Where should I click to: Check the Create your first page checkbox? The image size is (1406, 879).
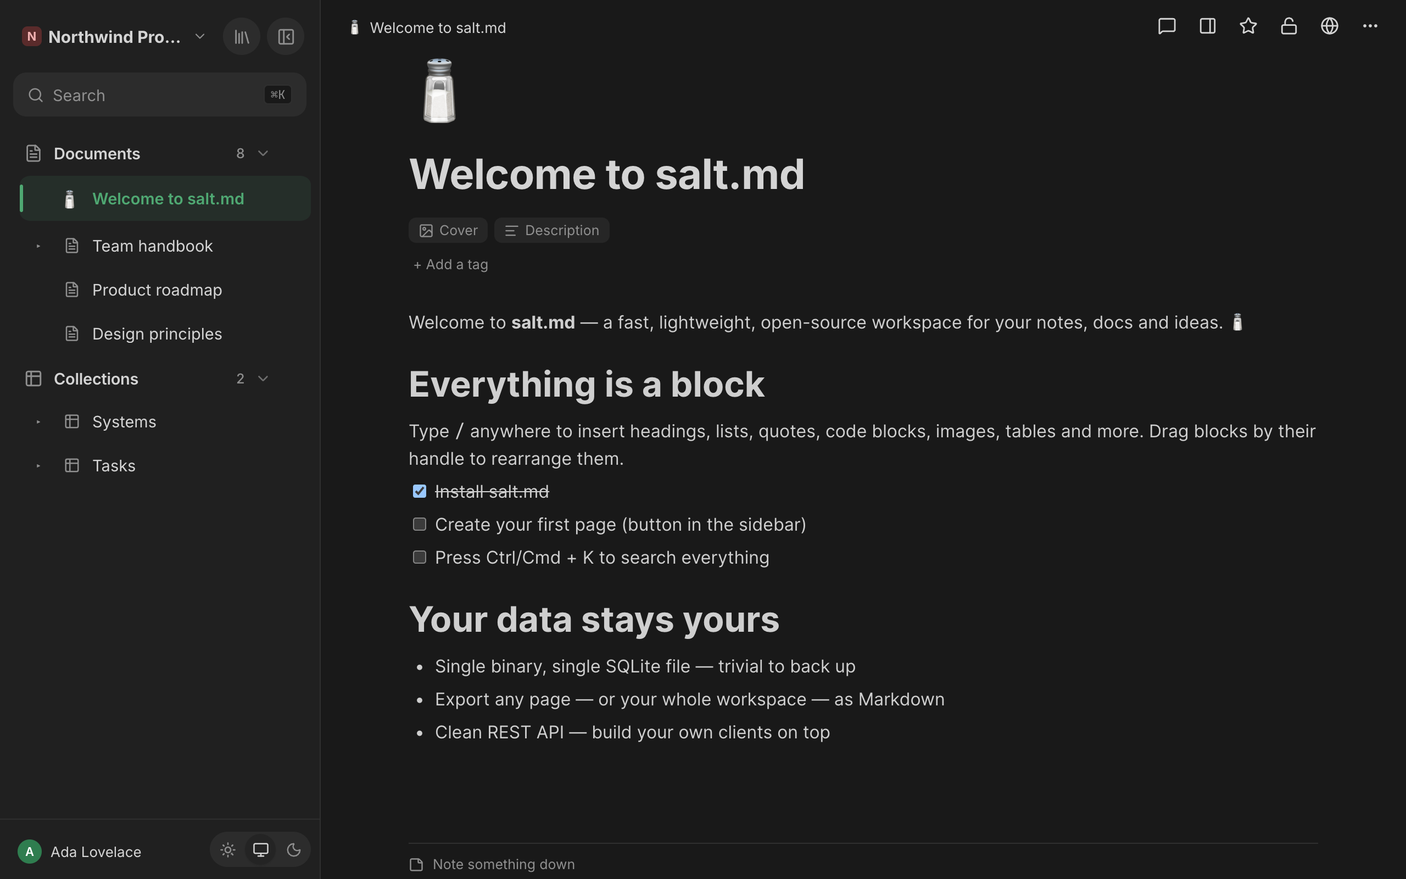[x=420, y=524]
